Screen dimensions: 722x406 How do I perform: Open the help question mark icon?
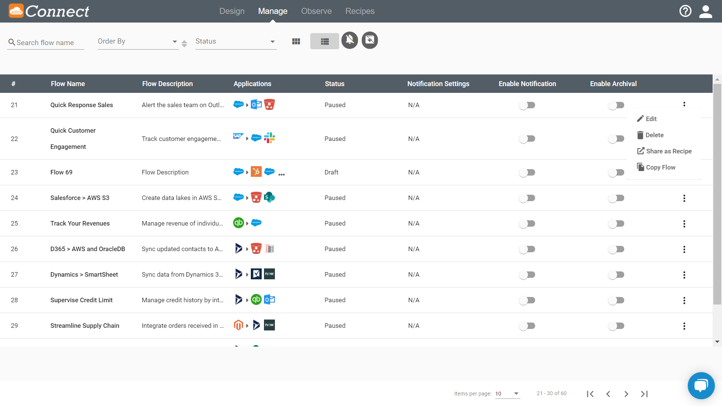[x=685, y=11]
